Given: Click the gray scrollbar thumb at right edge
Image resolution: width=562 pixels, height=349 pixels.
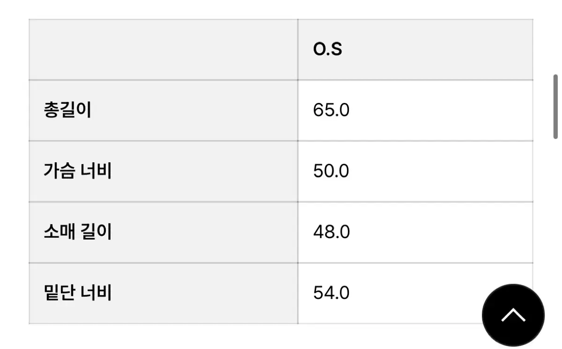Looking at the screenshot, I should pos(555,106).
